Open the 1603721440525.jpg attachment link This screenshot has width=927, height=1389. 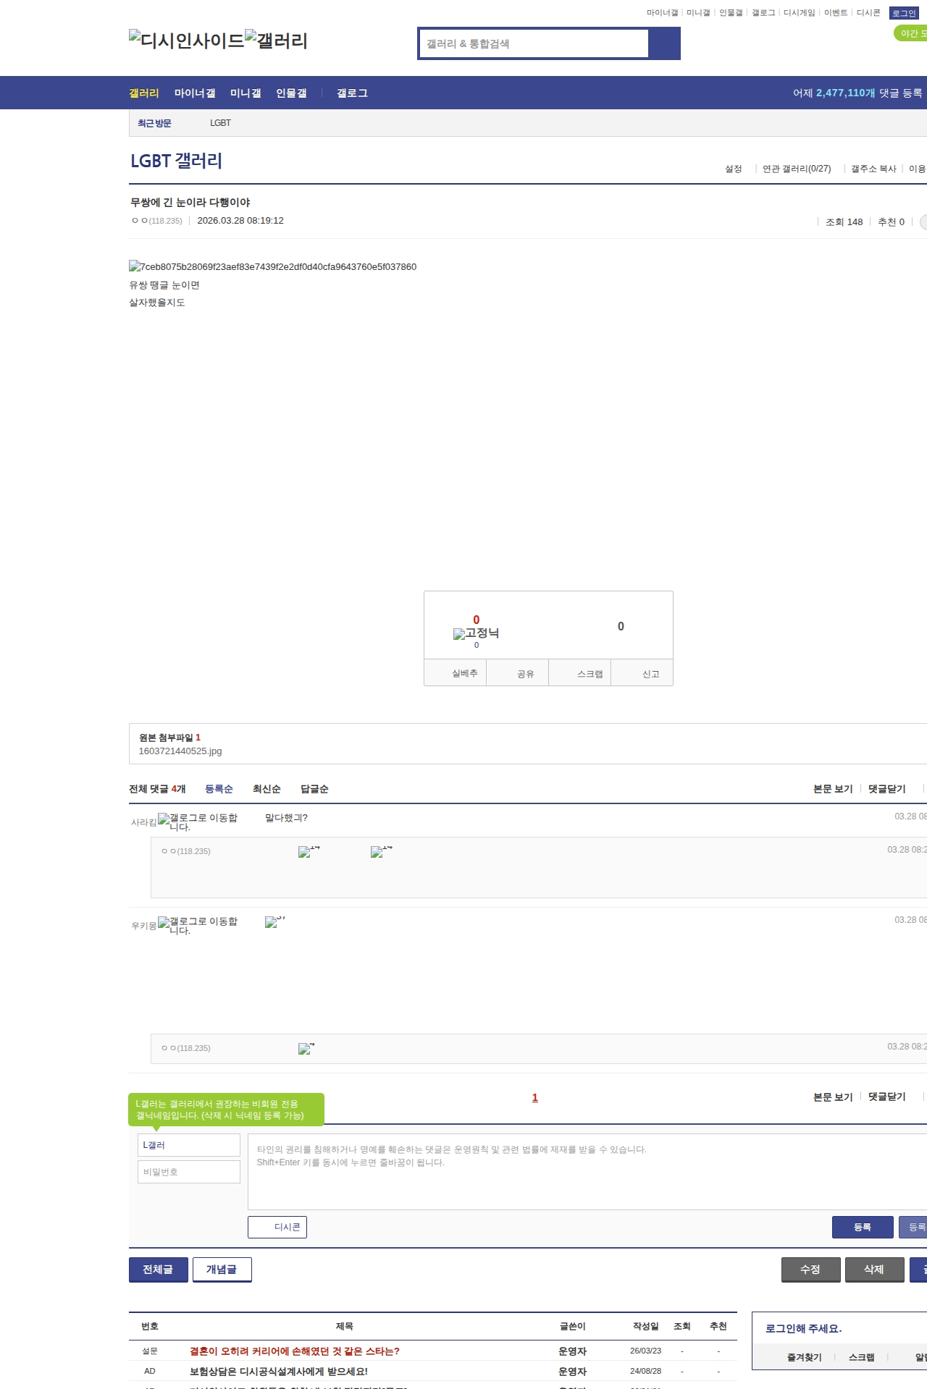(180, 751)
